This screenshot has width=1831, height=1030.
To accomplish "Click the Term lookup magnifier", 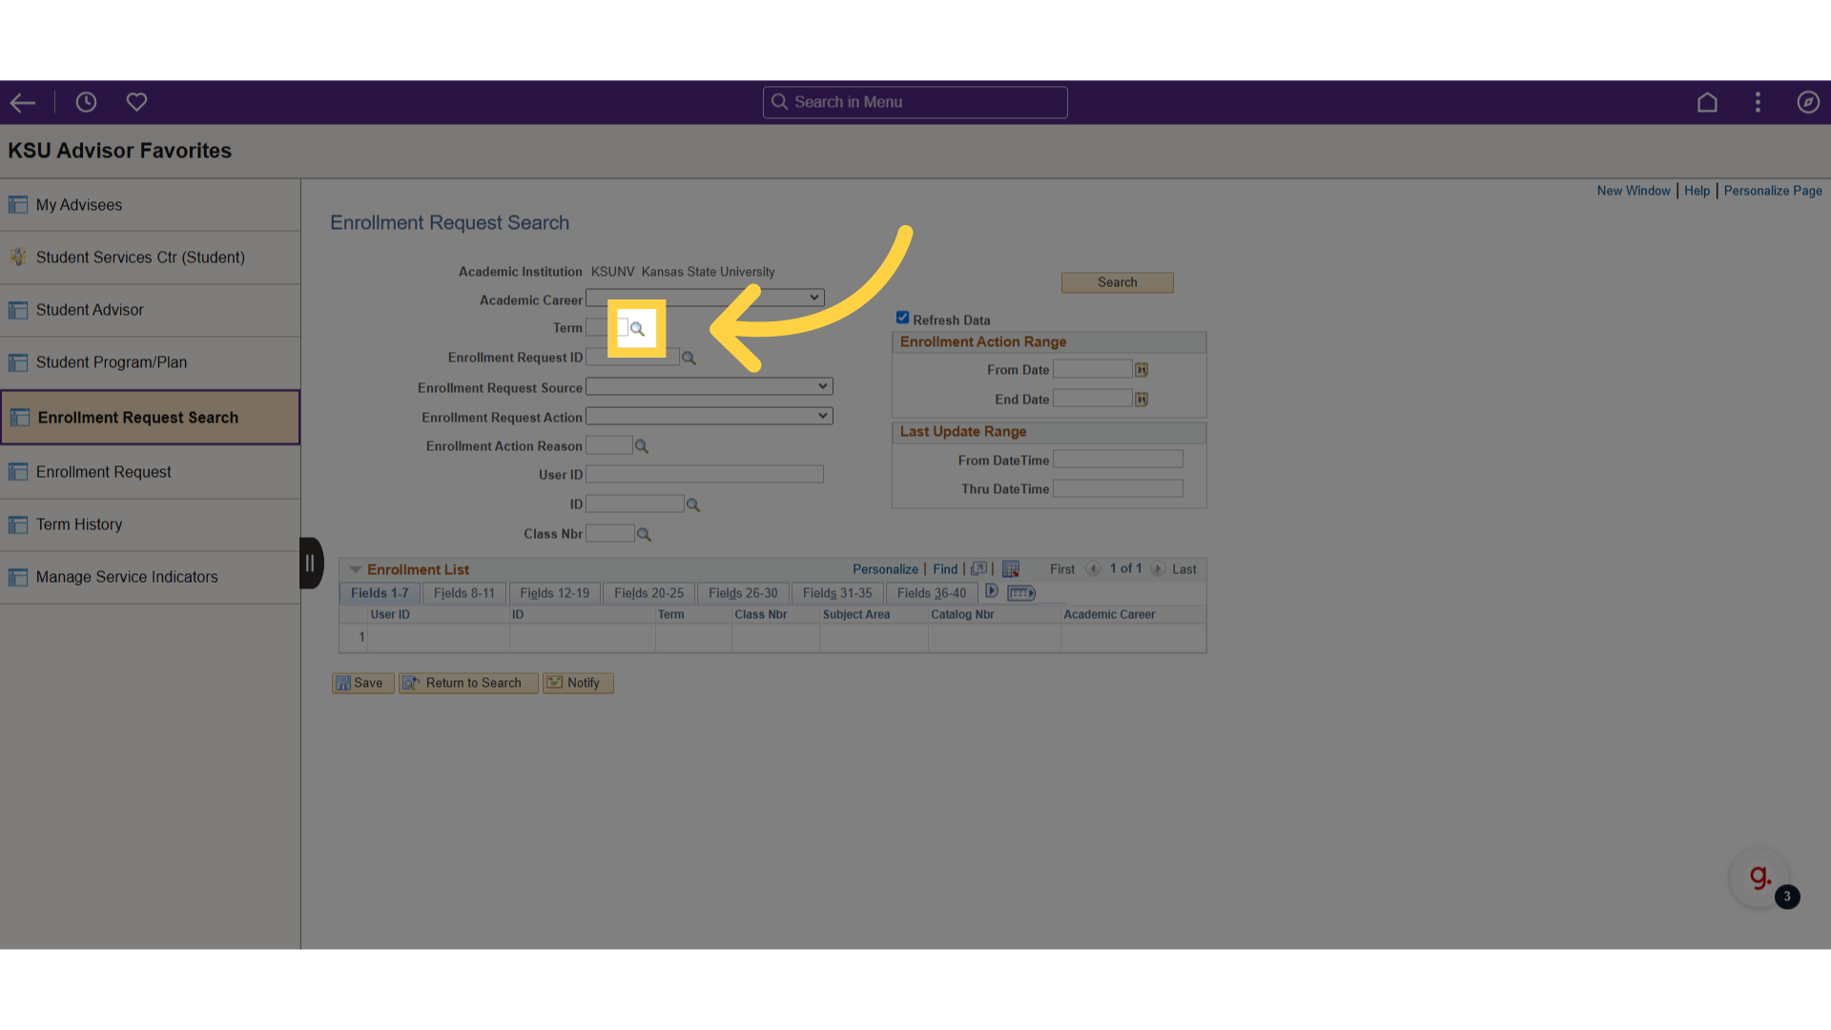I will (x=637, y=329).
